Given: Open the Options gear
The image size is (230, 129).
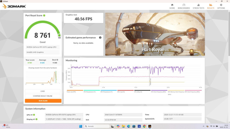Looking at the screenshot, I should point(221,5).
